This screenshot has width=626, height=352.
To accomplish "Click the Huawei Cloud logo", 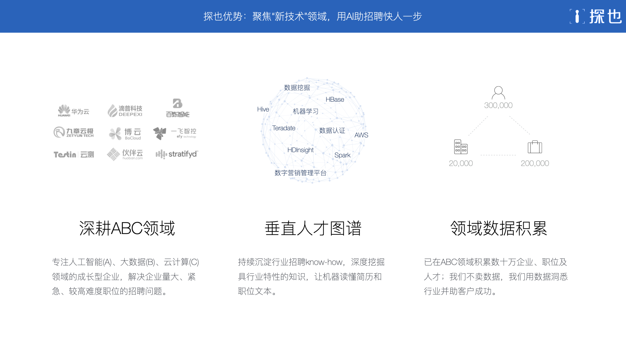I will [x=73, y=111].
